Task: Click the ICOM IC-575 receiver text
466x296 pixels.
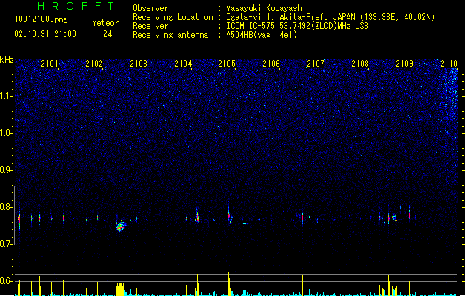Action: coord(297,26)
